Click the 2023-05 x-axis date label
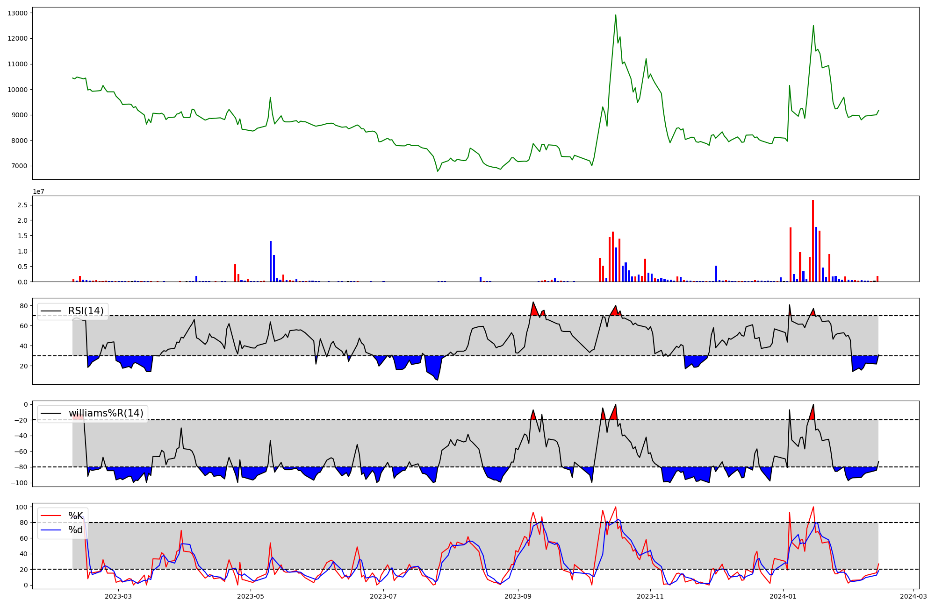This screenshot has width=935, height=607. pyautogui.click(x=251, y=596)
